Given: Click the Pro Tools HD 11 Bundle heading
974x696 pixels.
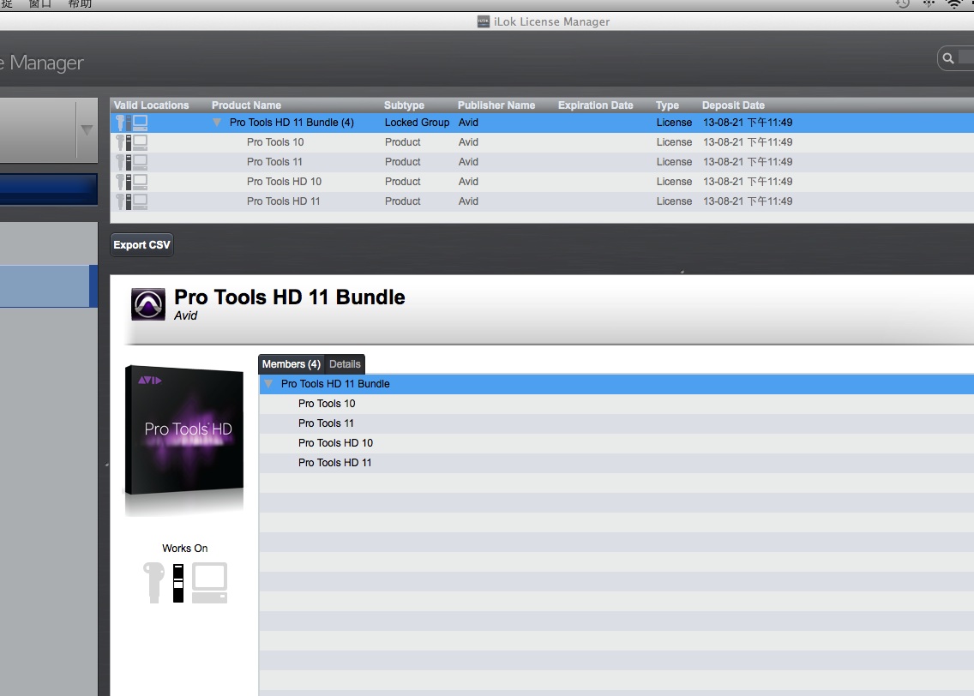Looking at the screenshot, I should point(290,297).
